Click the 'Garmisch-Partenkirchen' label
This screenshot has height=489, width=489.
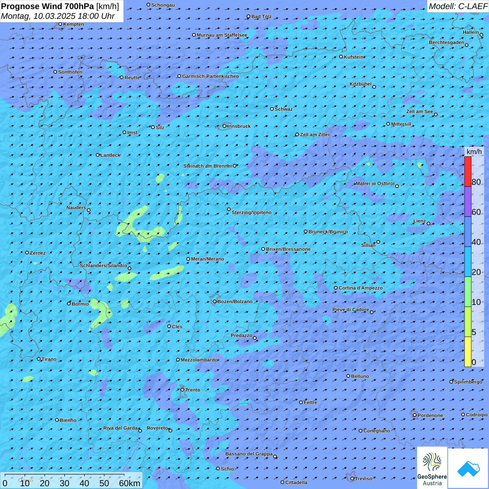tap(211, 76)
